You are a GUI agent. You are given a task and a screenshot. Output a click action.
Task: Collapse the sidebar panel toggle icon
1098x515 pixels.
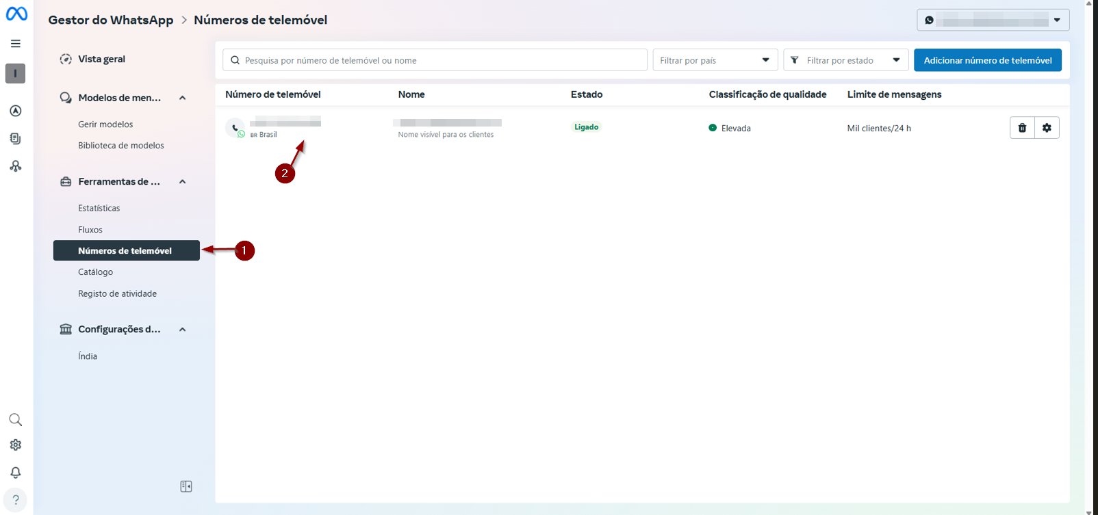(186, 486)
